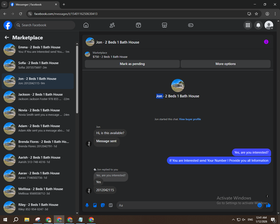Click the address bar URL
The image size is (280, 224).
pos(66,14)
